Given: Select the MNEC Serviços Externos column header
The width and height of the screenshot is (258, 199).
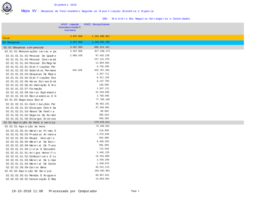Looking at the screenshot, I should tap(97, 24).
